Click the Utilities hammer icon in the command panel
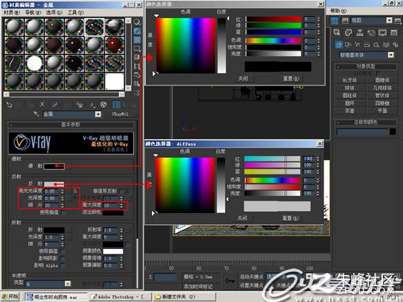This screenshot has width=403, height=302. click(x=394, y=32)
